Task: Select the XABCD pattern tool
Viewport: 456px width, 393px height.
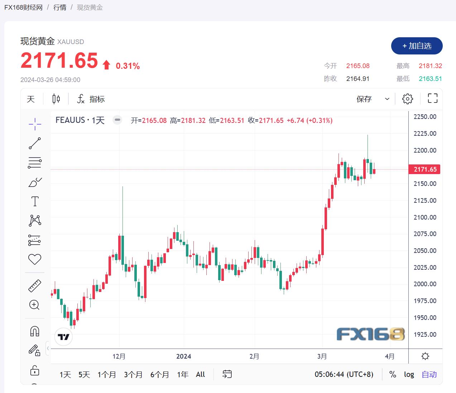Action: 34,220
